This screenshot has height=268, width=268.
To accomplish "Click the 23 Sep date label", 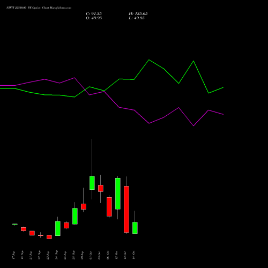I will 48,255.
